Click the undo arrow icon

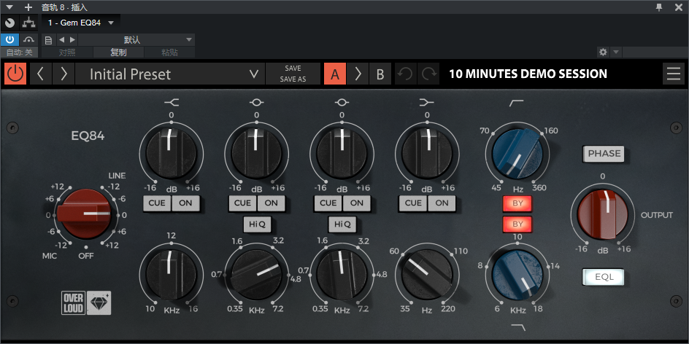(x=405, y=74)
